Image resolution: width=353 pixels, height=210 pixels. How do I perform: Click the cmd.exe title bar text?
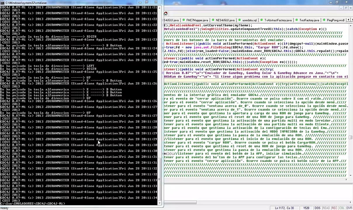pyautogui.click(x=26, y=3)
